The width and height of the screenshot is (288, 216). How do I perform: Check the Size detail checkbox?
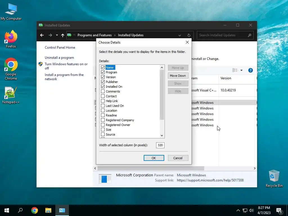[x=103, y=129]
